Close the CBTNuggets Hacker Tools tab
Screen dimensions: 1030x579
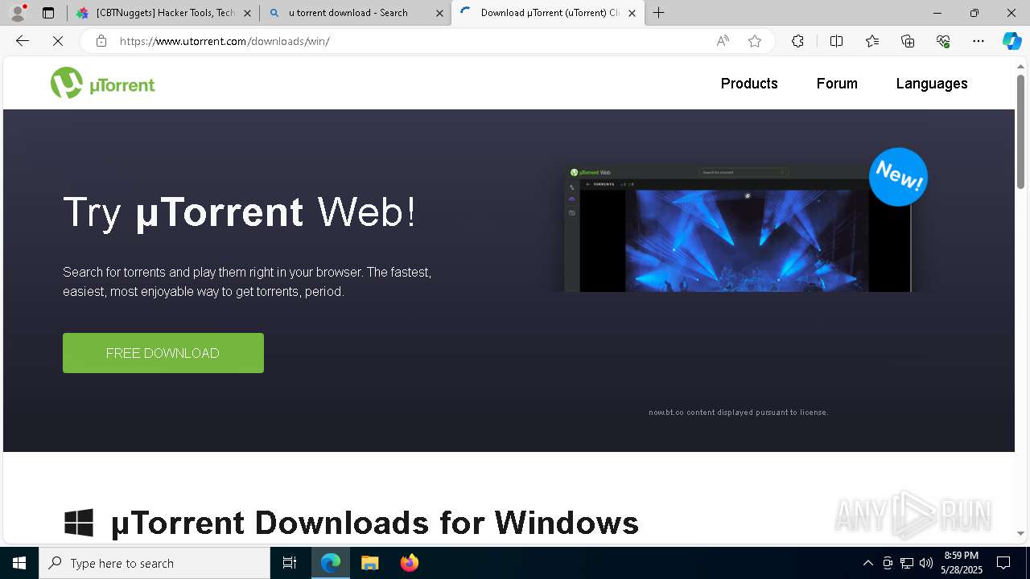pyautogui.click(x=247, y=13)
